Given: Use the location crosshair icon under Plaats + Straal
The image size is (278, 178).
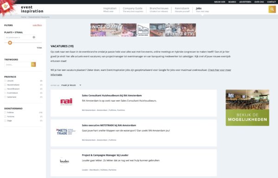Looking at the screenshot, I should [34, 37].
